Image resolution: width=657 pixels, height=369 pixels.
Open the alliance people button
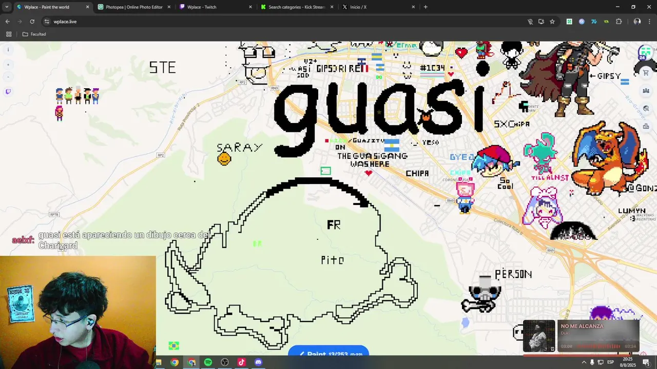pos(646,91)
